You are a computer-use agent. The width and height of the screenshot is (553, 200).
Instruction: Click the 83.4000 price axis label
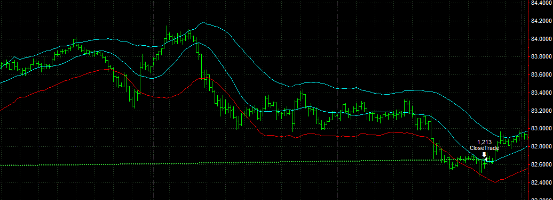[x=541, y=93]
